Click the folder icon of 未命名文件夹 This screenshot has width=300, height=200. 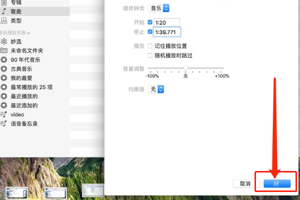coord(4,50)
